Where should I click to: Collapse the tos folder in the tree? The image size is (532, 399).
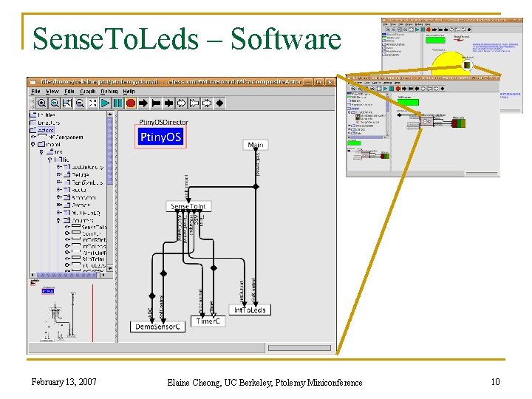[x=41, y=152]
